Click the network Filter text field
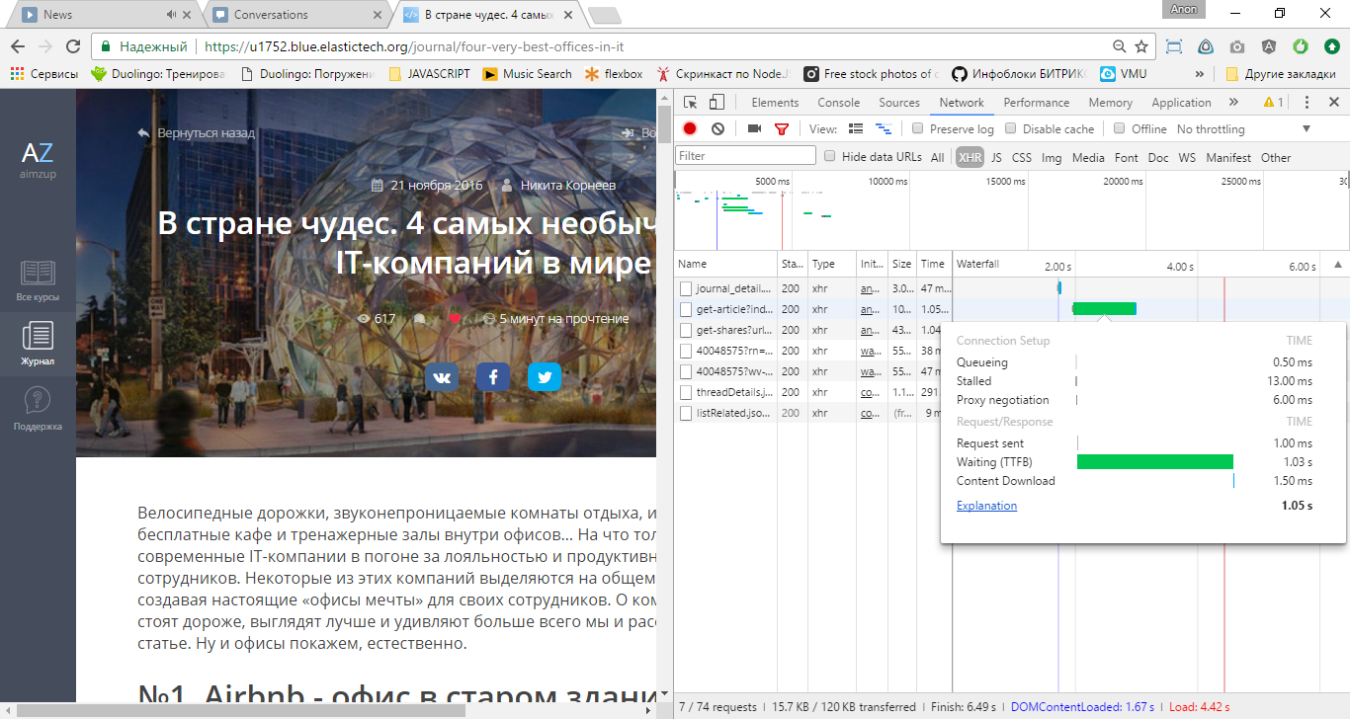This screenshot has height=719, width=1350. (745, 156)
